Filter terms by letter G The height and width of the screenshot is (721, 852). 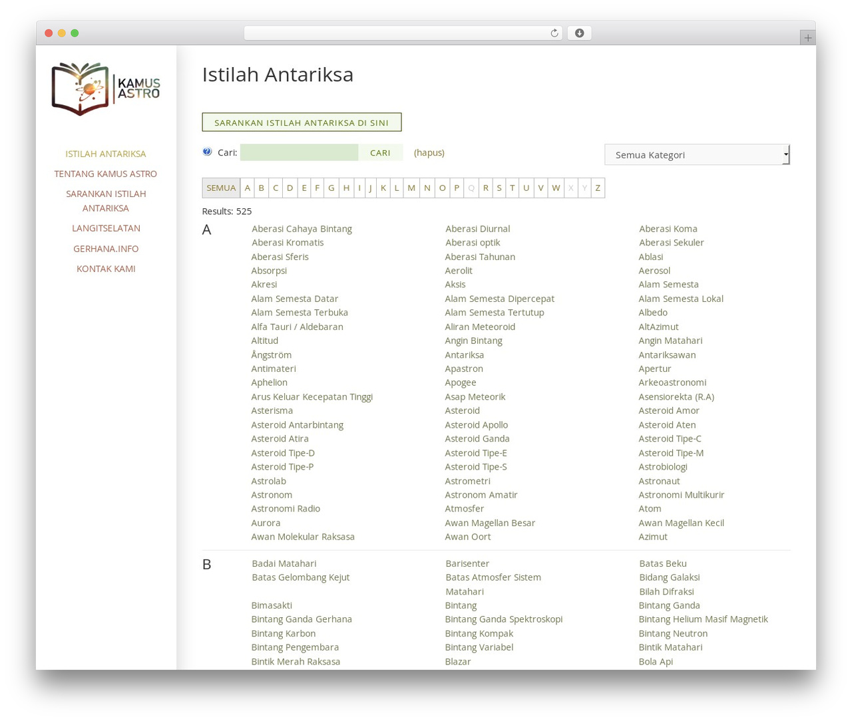331,188
